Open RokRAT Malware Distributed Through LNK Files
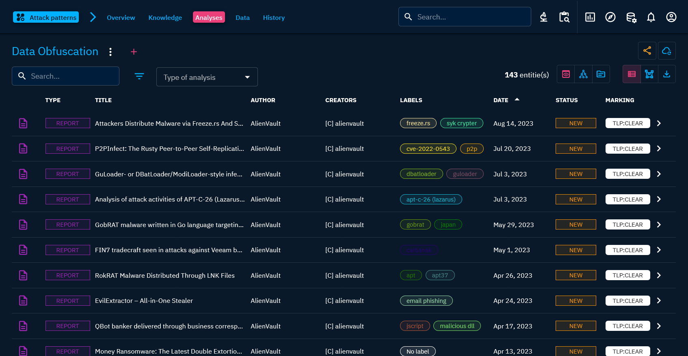Viewport: 688px width, 356px height. pos(164,275)
